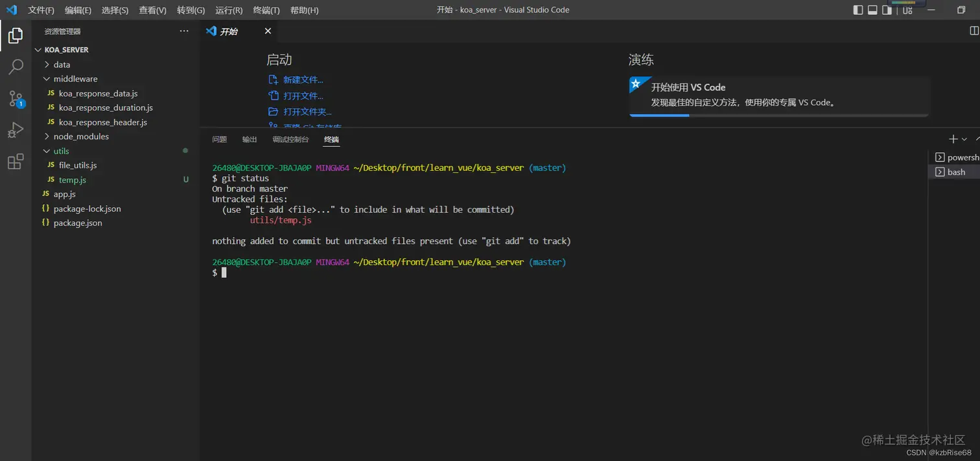Select the 开始 editor tab

239,31
